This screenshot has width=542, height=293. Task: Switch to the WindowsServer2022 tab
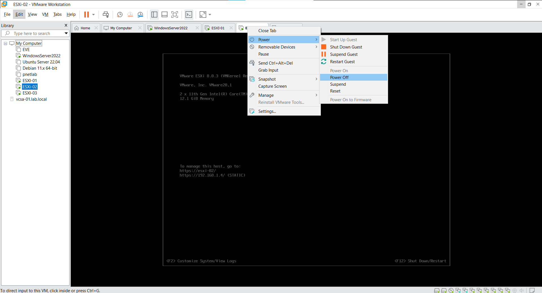tap(171, 28)
